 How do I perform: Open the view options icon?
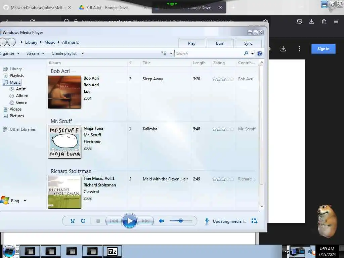tap(164, 53)
